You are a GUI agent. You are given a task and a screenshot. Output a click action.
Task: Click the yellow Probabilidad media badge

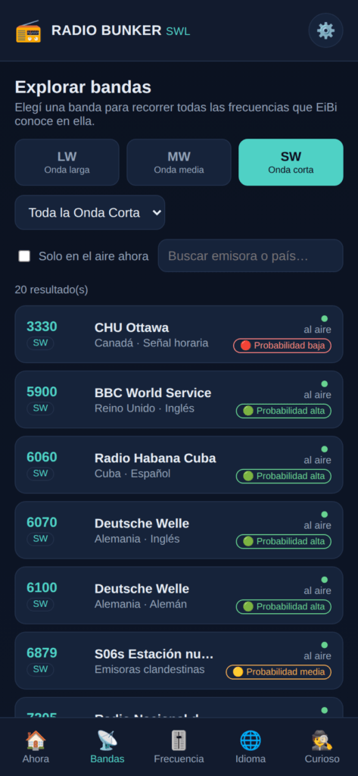tap(279, 672)
